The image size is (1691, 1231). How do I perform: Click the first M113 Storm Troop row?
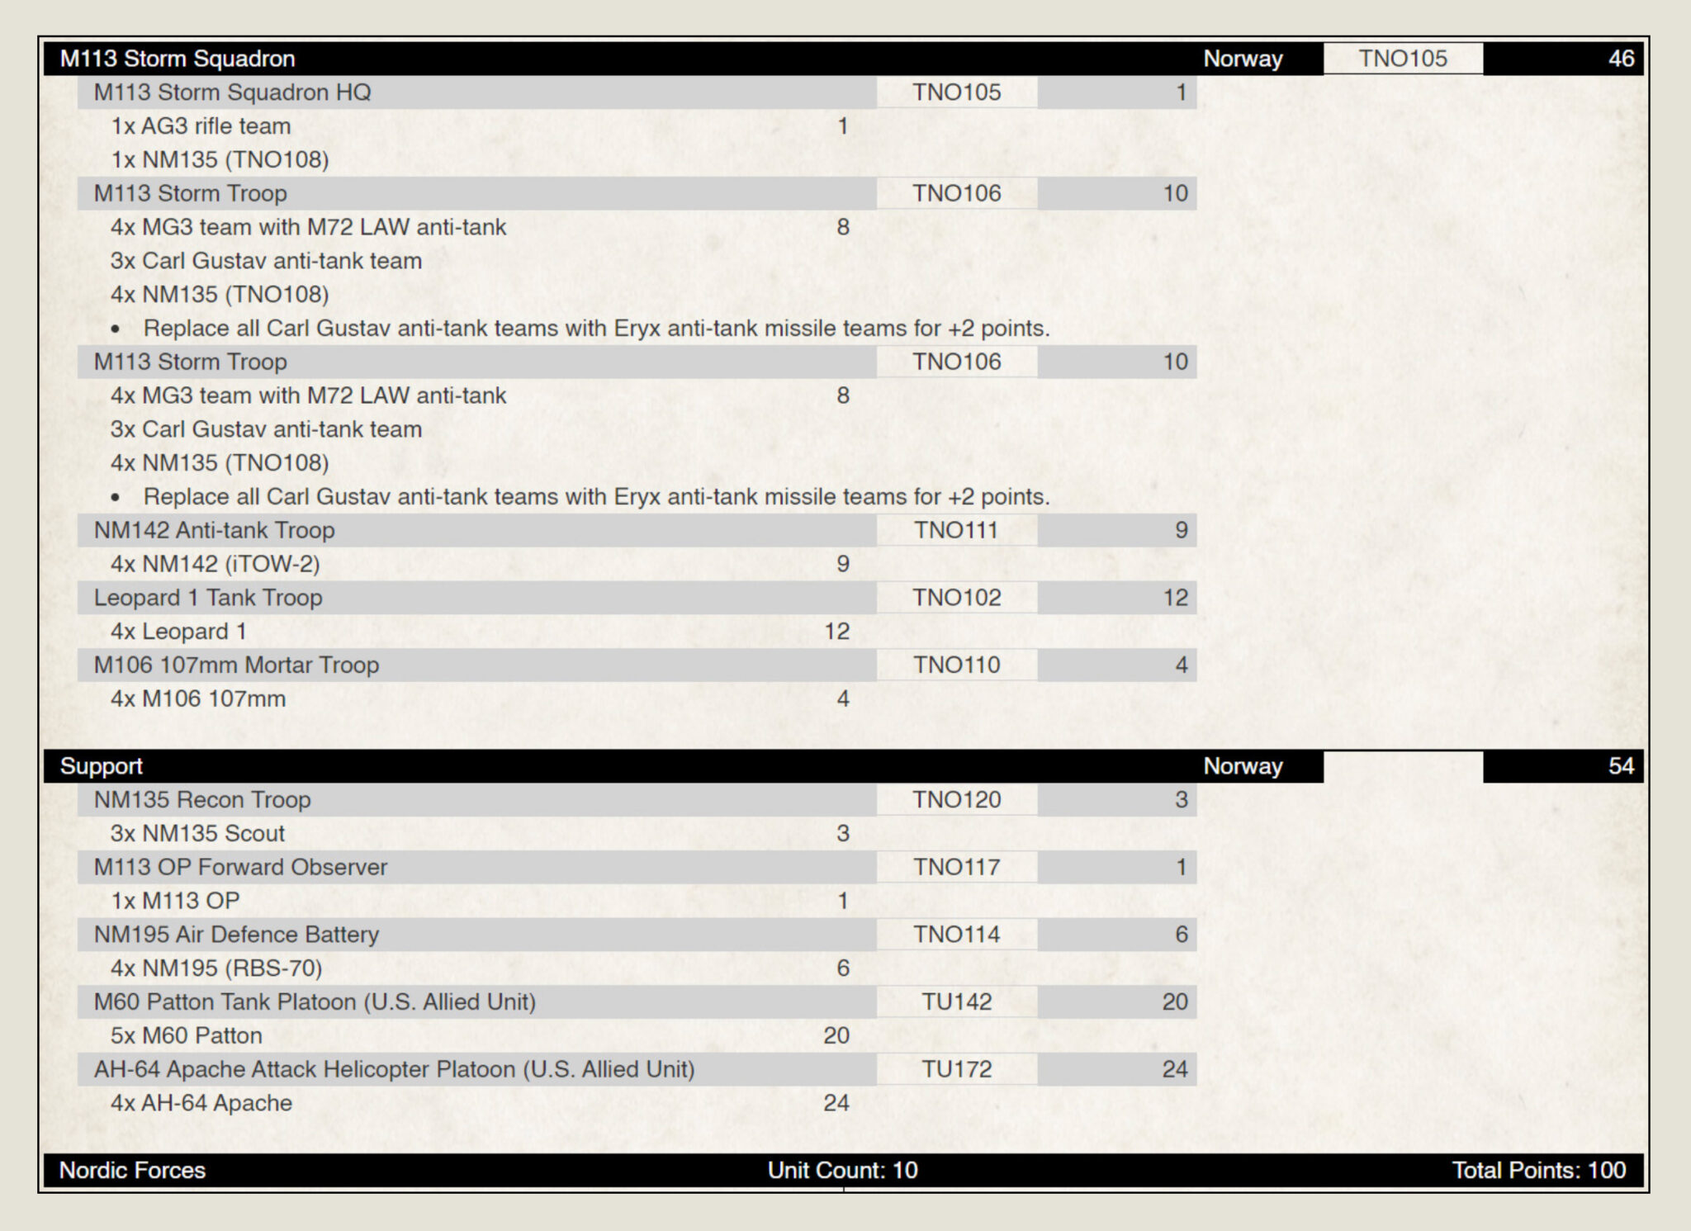(x=191, y=193)
